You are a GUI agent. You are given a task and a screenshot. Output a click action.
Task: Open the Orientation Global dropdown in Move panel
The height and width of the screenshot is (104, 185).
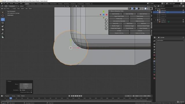point(26,90)
